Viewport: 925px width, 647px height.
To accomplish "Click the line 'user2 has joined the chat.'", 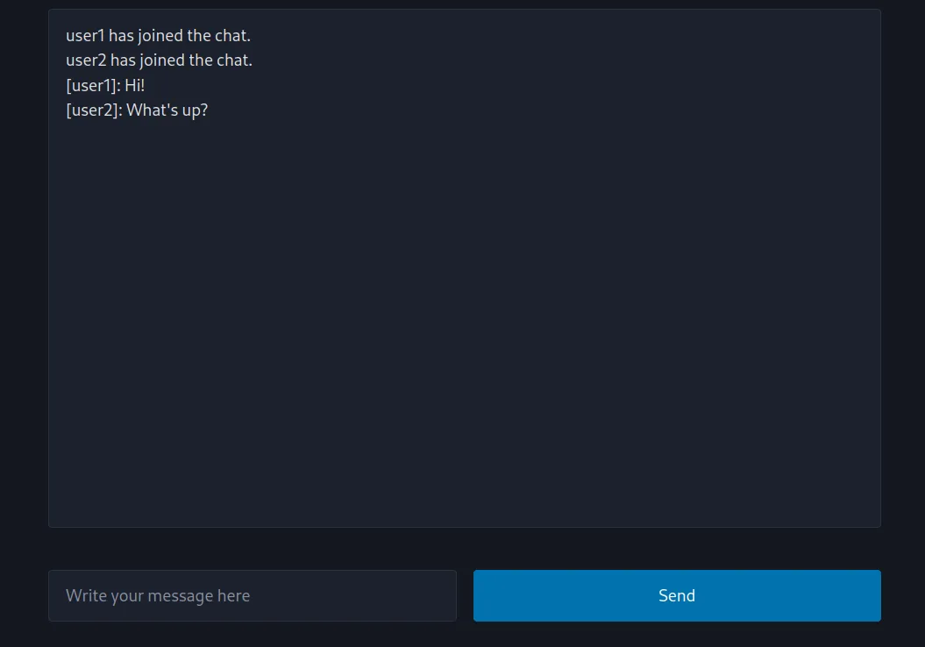I will point(159,60).
